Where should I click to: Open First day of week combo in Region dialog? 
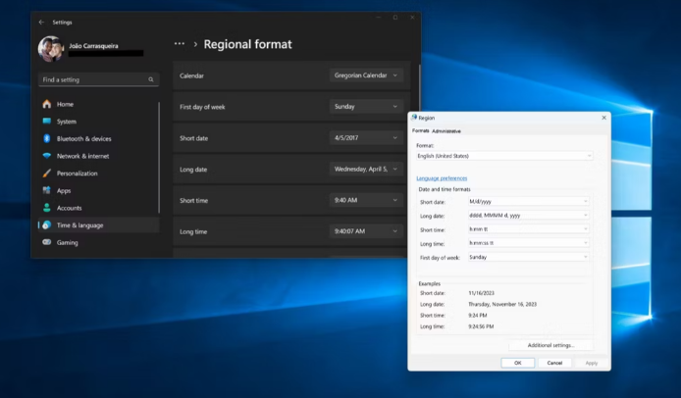pyautogui.click(x=529, y=258)
